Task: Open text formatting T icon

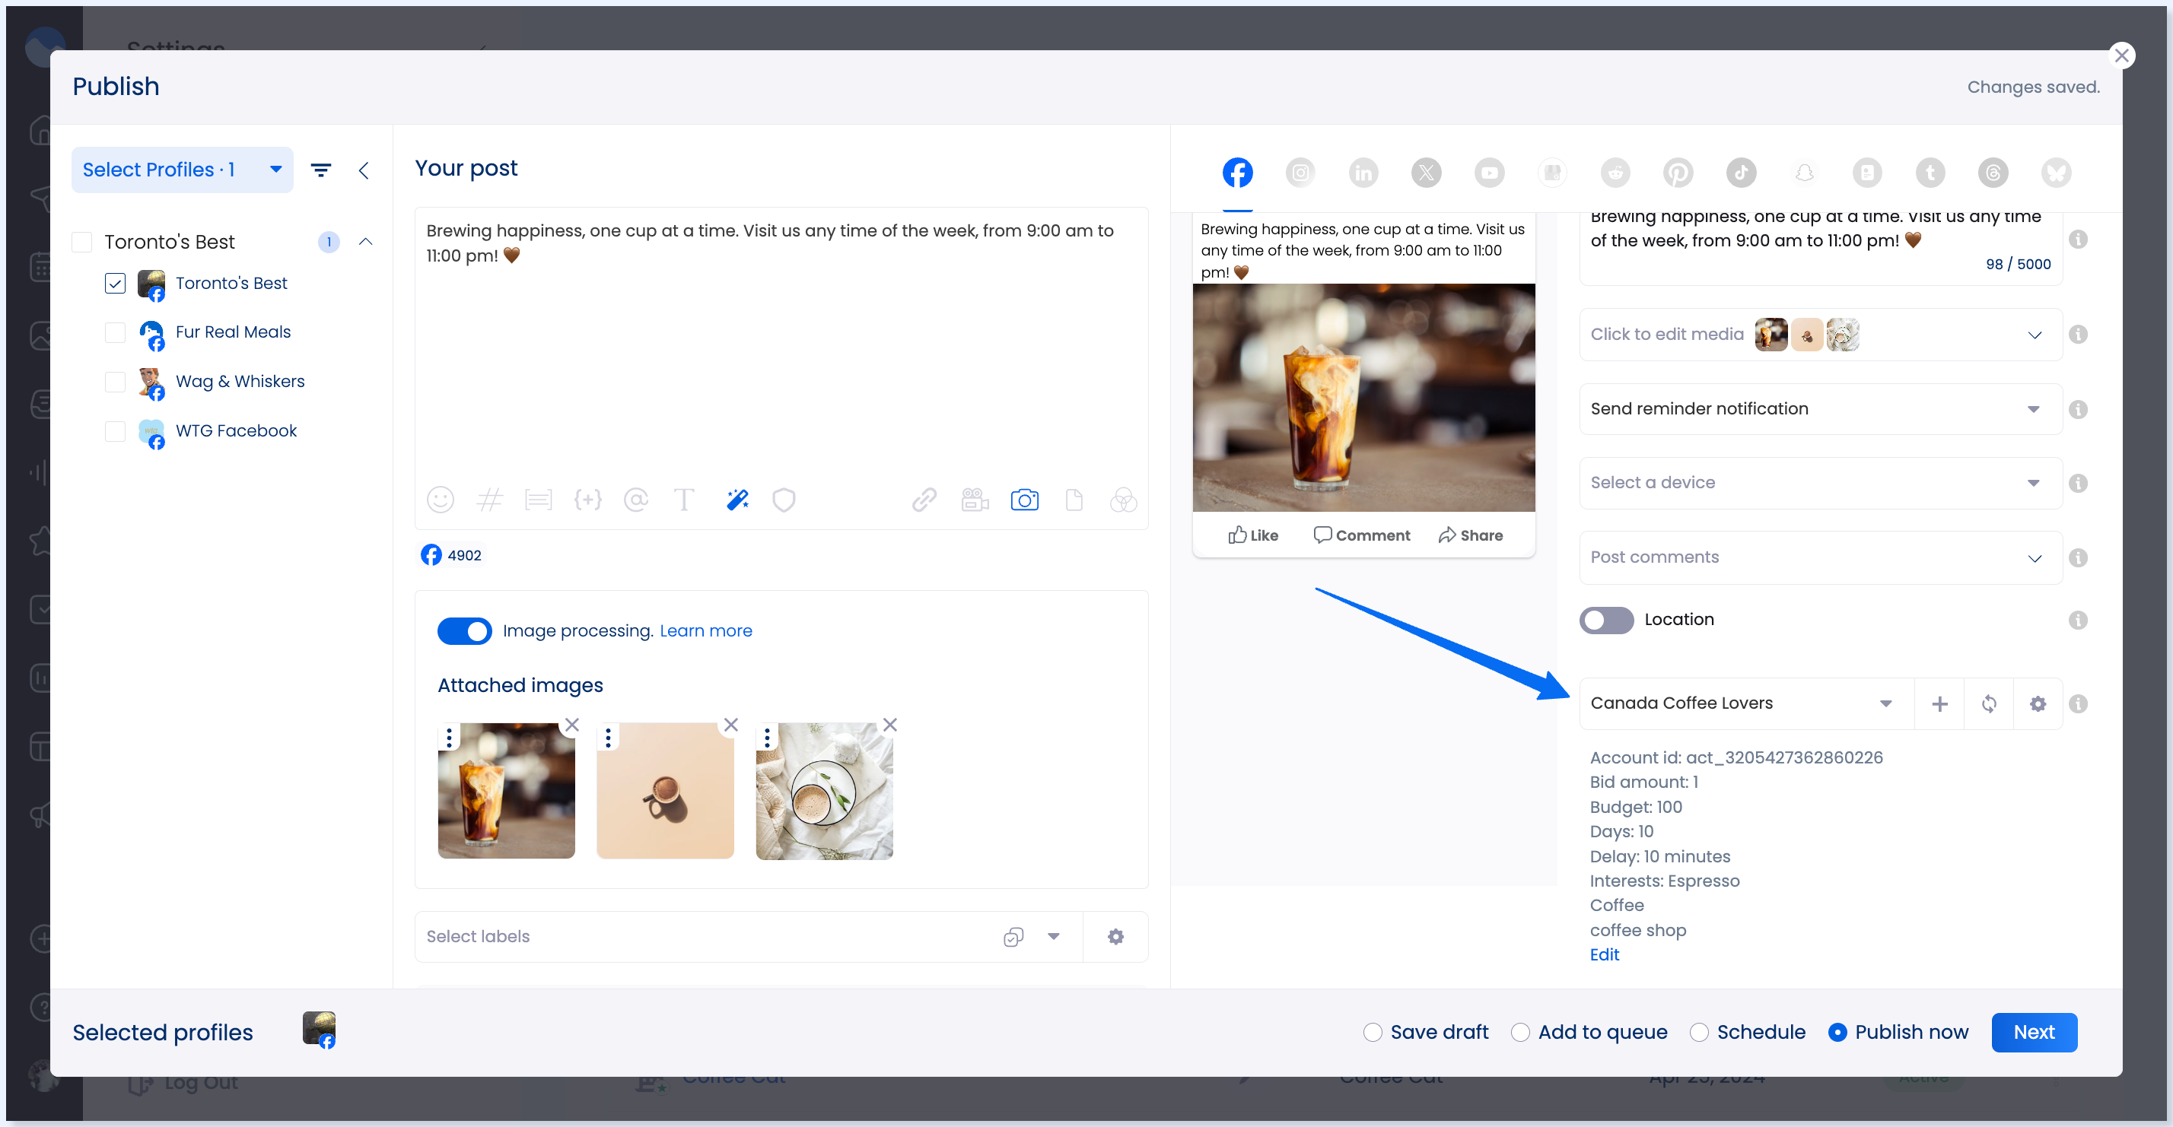Action: 684,500
